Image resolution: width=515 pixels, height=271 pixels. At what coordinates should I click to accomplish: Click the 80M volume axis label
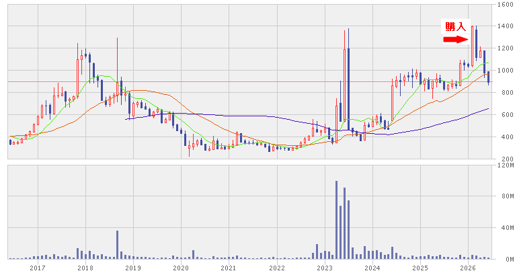508,196
